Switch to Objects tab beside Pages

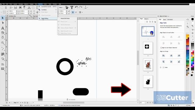[x=146, y=19]
